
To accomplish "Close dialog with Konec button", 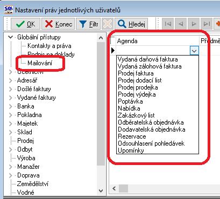I will tap(58, 24).
